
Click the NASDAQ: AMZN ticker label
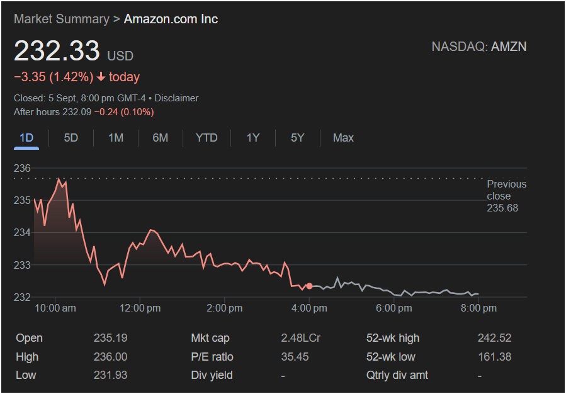coord(479,47)
